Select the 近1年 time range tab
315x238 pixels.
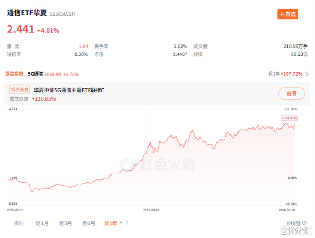point(111,223)
